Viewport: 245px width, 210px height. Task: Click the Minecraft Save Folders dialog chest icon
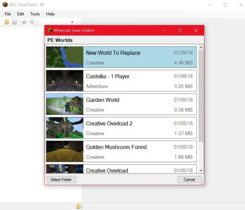(x=50, y=30)
